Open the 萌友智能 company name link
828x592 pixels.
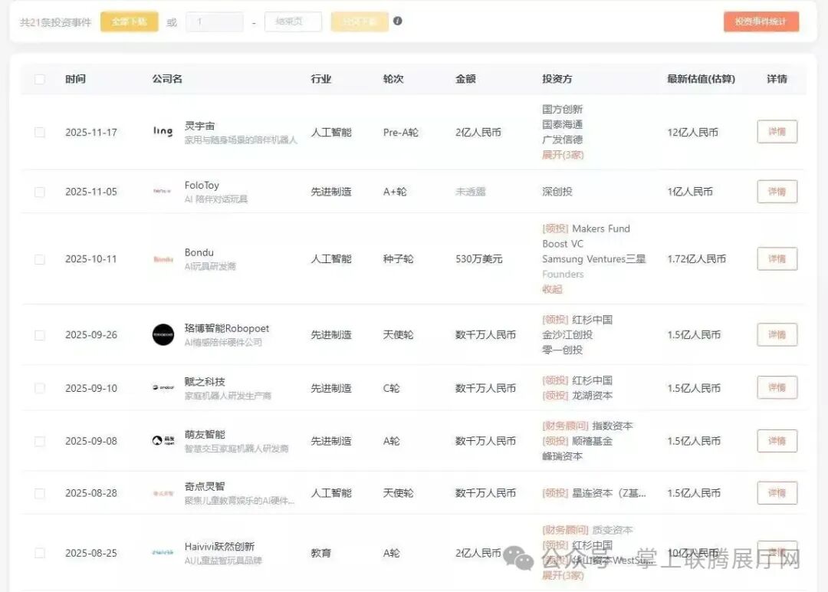click(205, 434)
